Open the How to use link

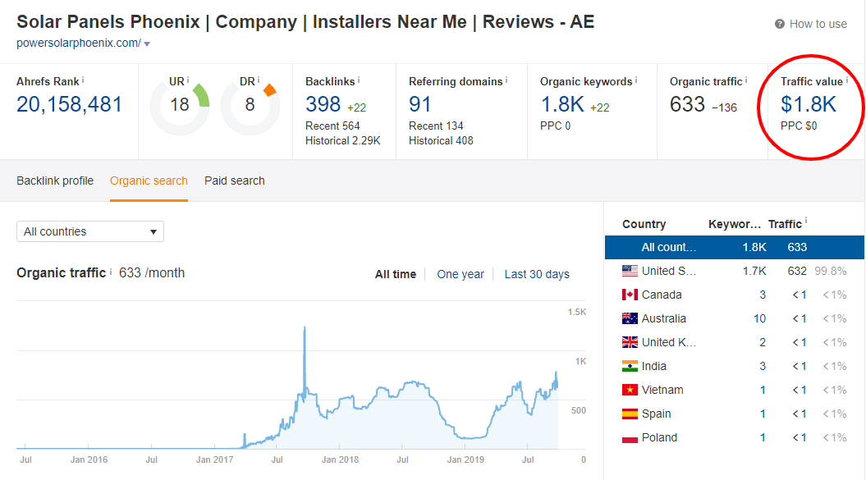click(x=818, y=24)
